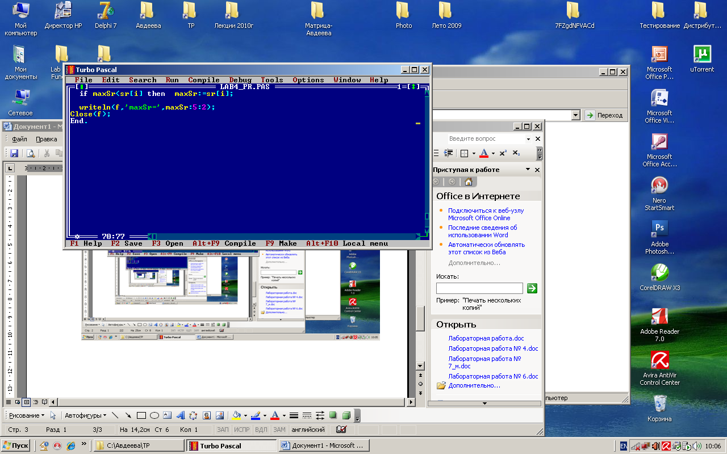Open Line Style options in Drawing toolbar
The height and width of the screenshot is (454, 727).
(294, 415)
